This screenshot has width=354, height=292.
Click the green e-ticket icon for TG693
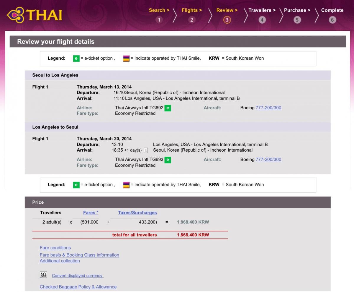(x=168, y=160)
